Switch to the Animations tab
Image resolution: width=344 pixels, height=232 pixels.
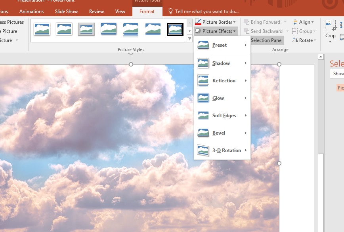32,11
